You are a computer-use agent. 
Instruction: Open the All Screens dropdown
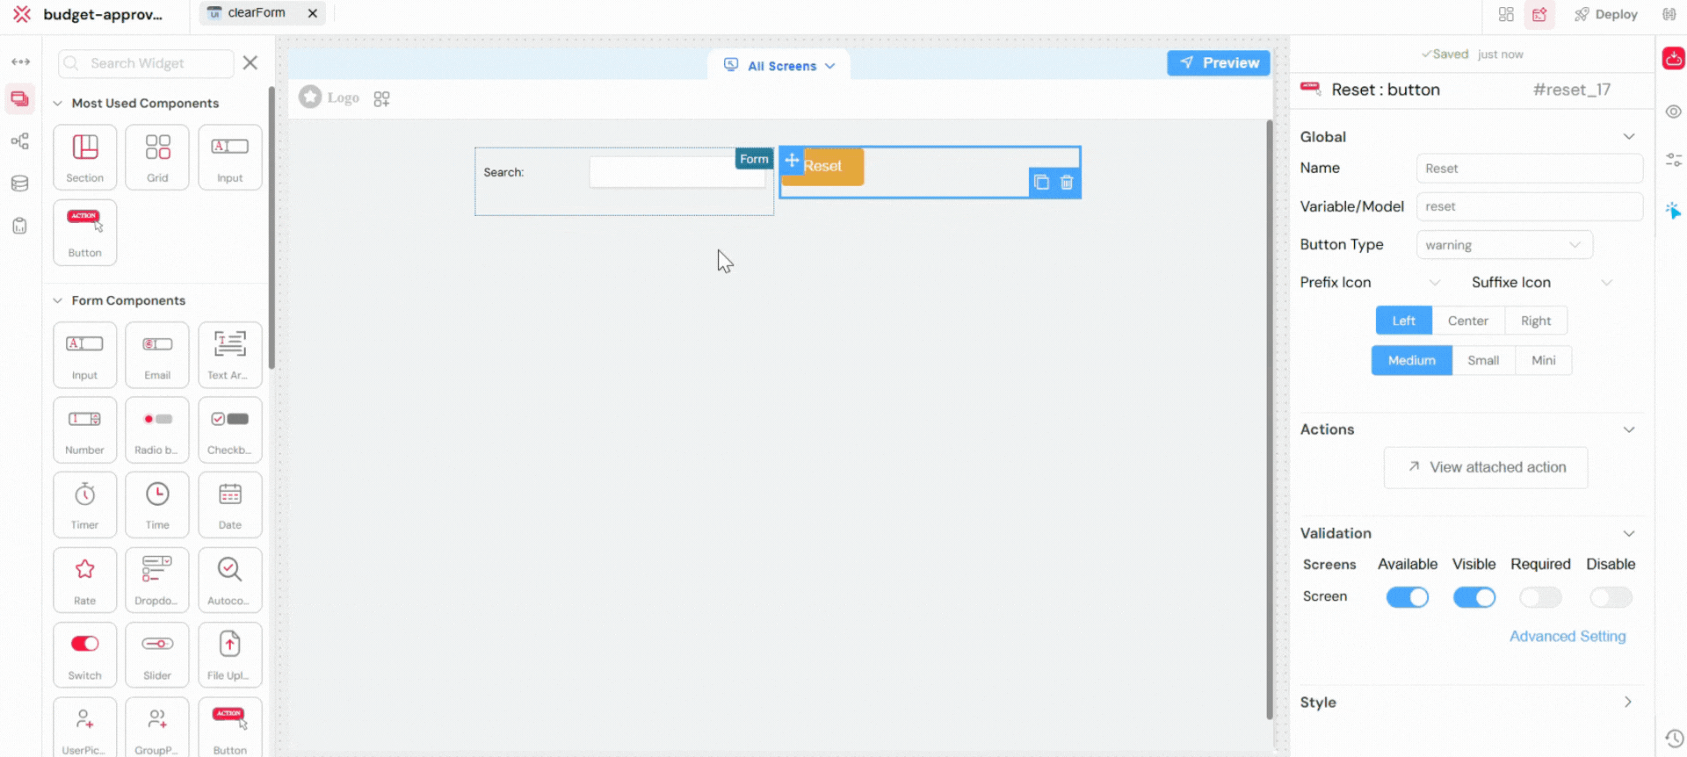coord(779,66)
